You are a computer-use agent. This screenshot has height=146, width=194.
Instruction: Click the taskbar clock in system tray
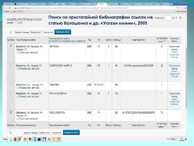pyautogui.click(x=182, y=139)
